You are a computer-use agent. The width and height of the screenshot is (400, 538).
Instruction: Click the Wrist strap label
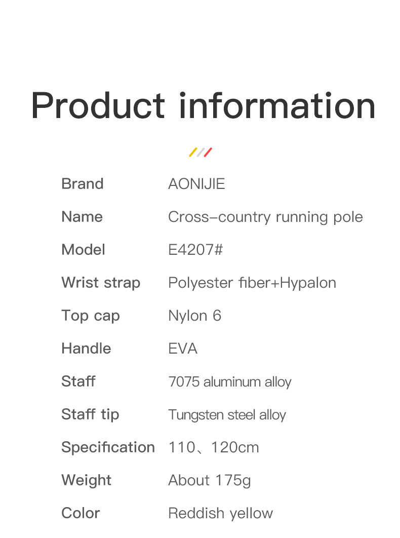click(x=101, y=283)
